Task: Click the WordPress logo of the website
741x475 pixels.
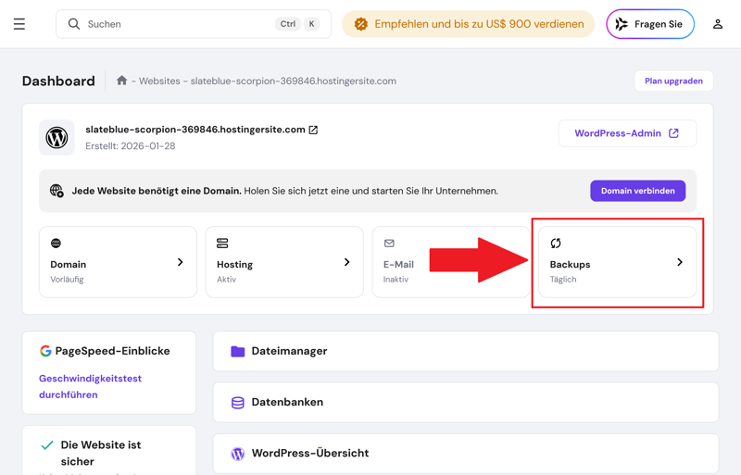Action: pyautogui.click(x=57, y=138)
